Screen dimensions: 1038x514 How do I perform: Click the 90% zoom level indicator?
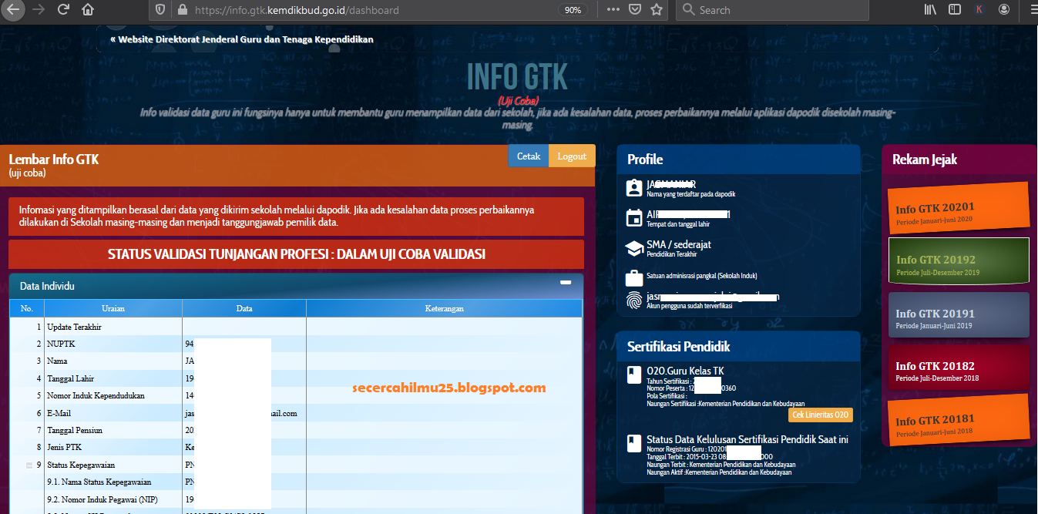tap(573, 10)
